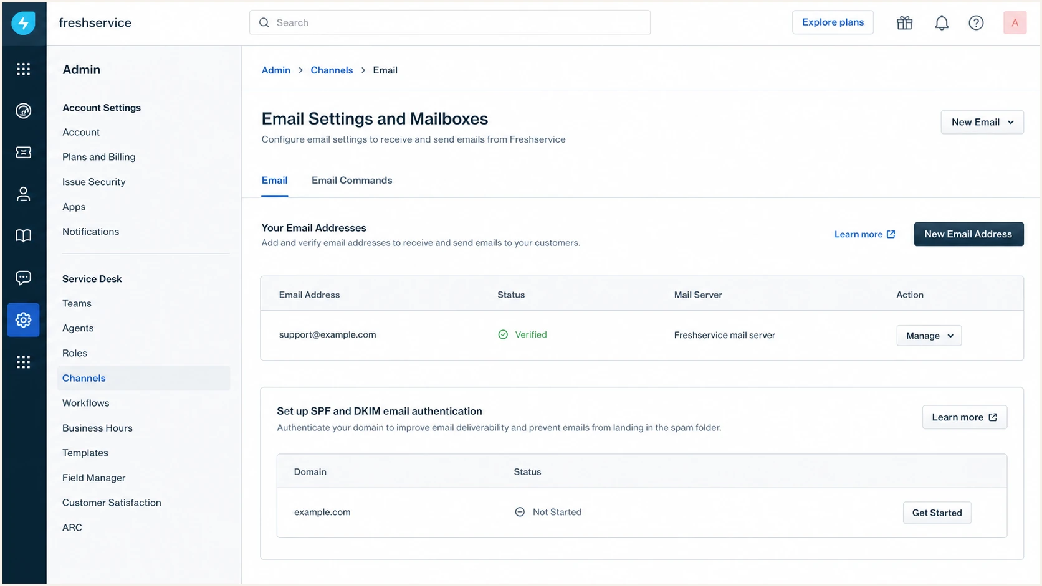Open the lower grid icon in sidebar
1042x586 pixels.
[23, 362]
